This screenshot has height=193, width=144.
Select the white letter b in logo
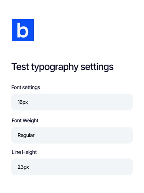point(23,30)
